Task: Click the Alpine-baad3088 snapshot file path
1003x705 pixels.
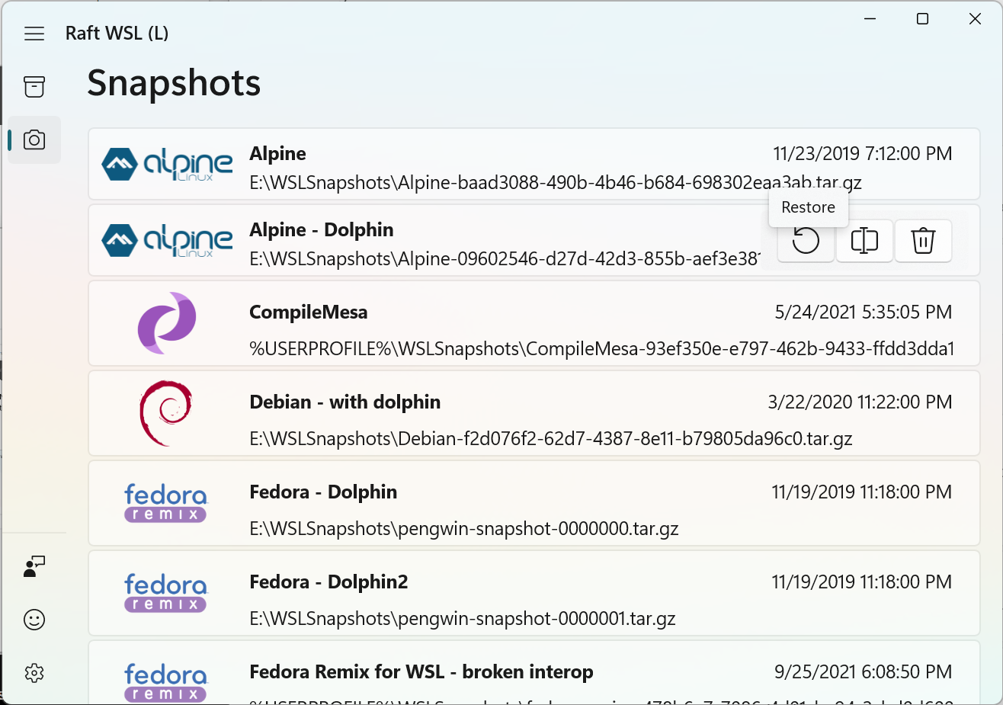Action: (x=556, y=183)
